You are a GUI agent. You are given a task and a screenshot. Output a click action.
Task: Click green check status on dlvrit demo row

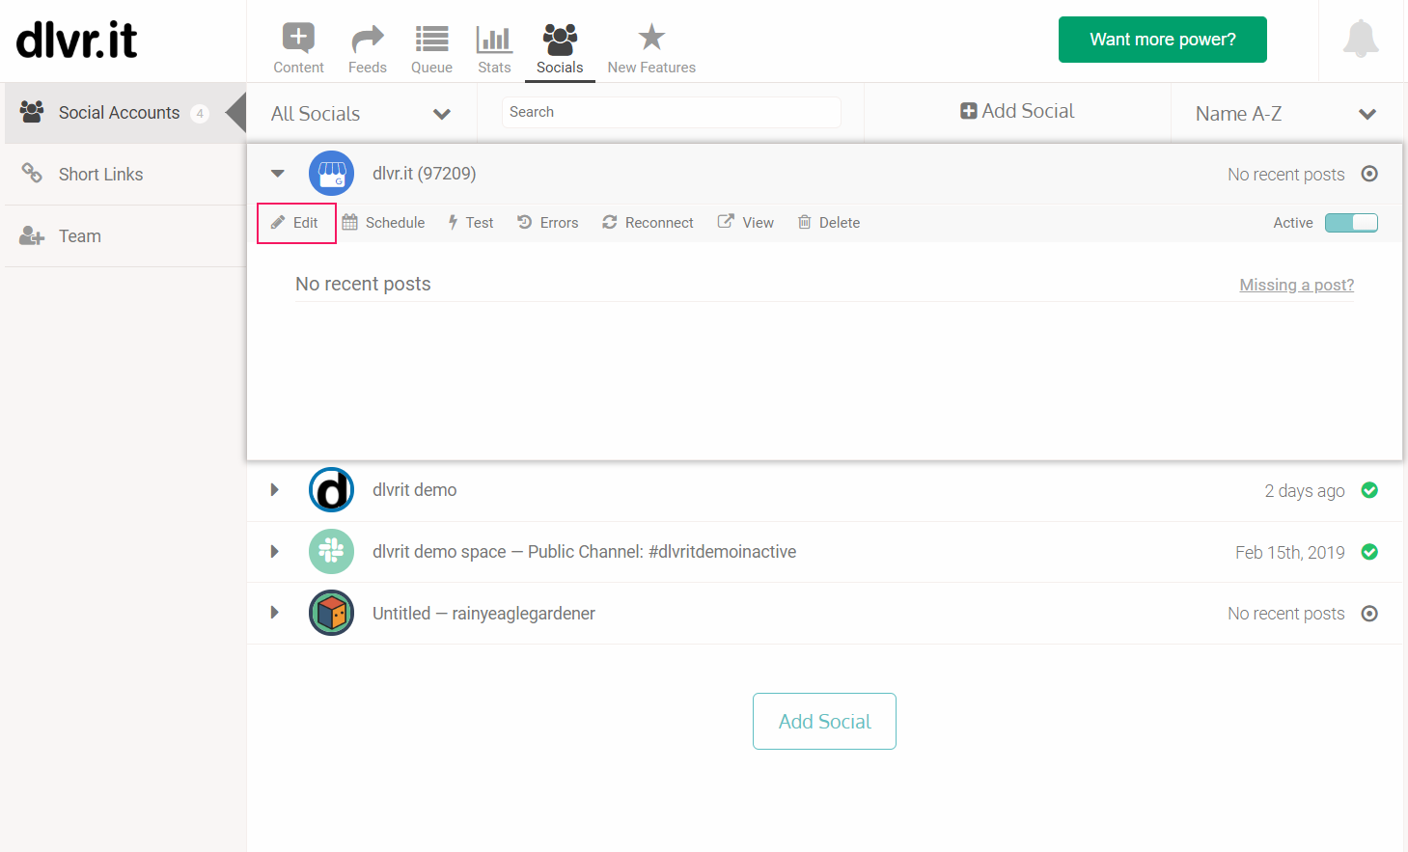(x=1369, y=490)
